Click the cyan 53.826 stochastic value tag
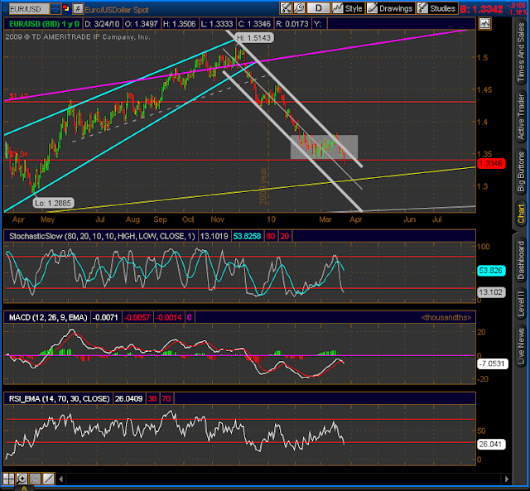Screen dimensions: 530x491 coord(491,271)
